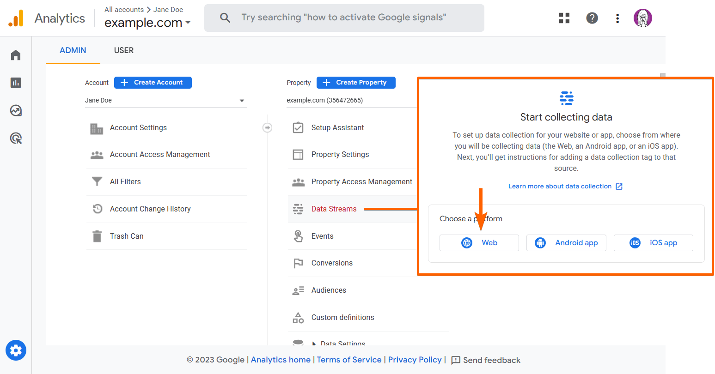The image size is (715, 374).
Task: Click the Account Change History clock icon
Action: [97, 209]
